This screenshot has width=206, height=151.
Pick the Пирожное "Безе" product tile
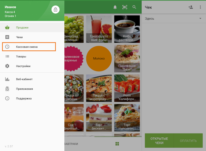point(127,58)
